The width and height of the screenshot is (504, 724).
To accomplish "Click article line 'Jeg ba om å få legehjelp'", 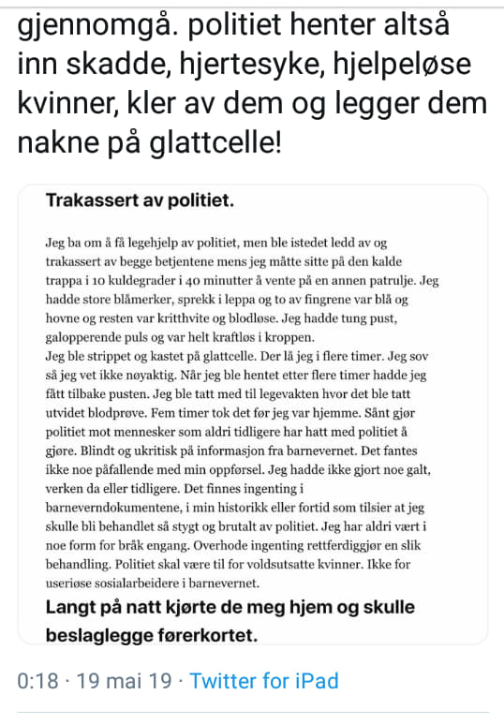I will [216, 243].
